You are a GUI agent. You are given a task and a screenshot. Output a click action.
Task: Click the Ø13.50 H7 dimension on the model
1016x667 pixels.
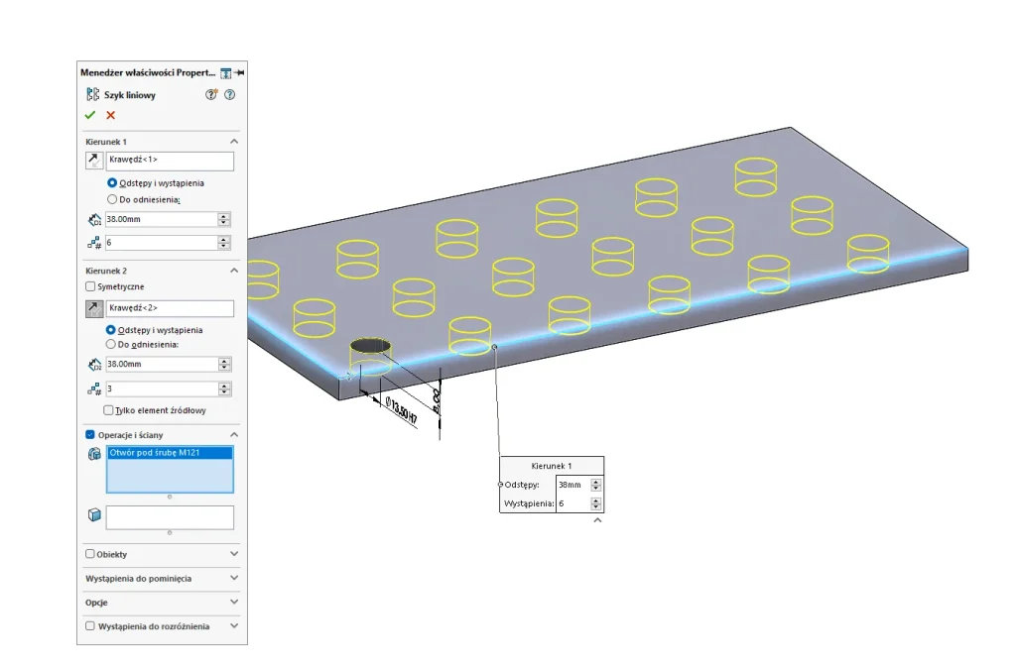[x=402, y=411]
